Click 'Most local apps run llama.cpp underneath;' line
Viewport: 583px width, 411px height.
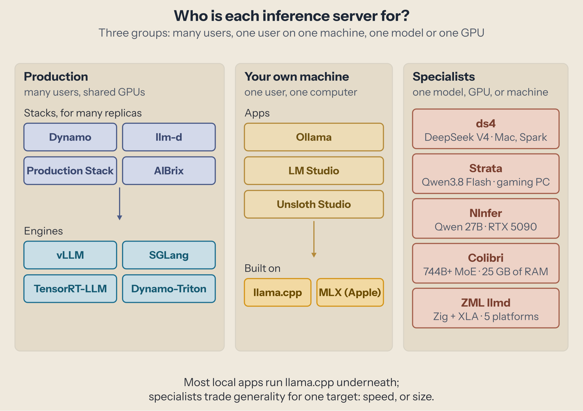[291, 382]
